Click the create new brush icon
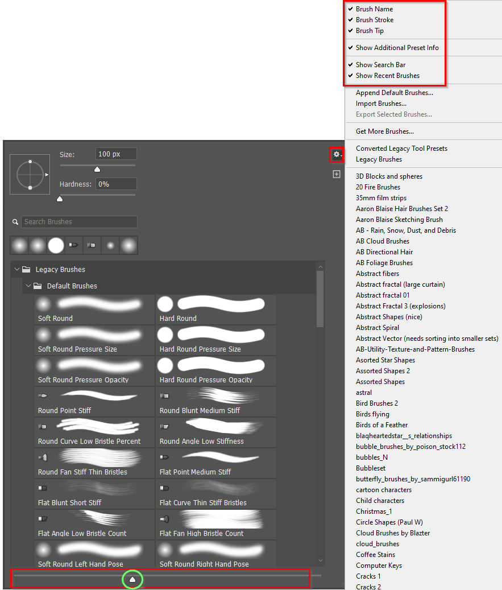 [336, 174]
